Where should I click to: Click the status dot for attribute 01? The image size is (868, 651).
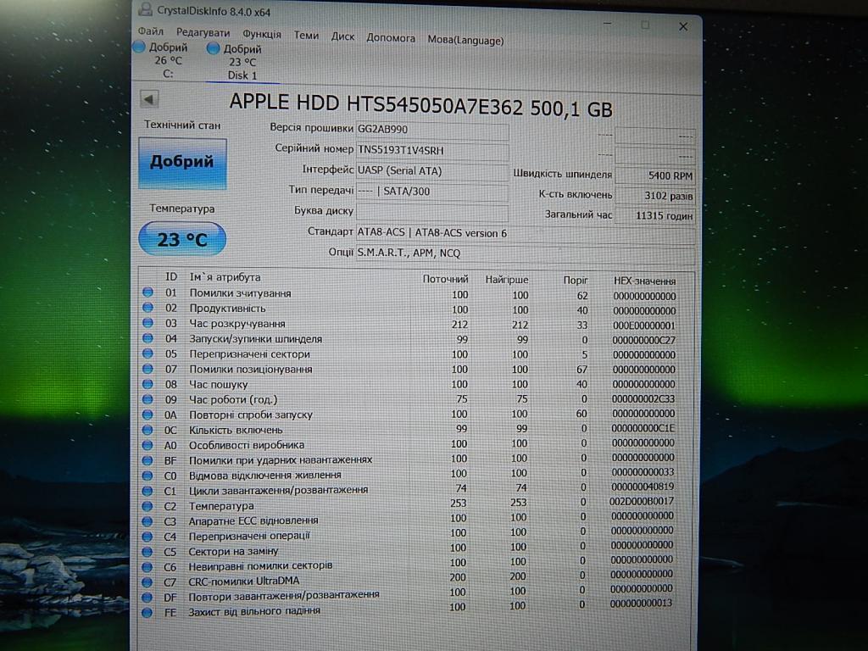tap(147, 292)
